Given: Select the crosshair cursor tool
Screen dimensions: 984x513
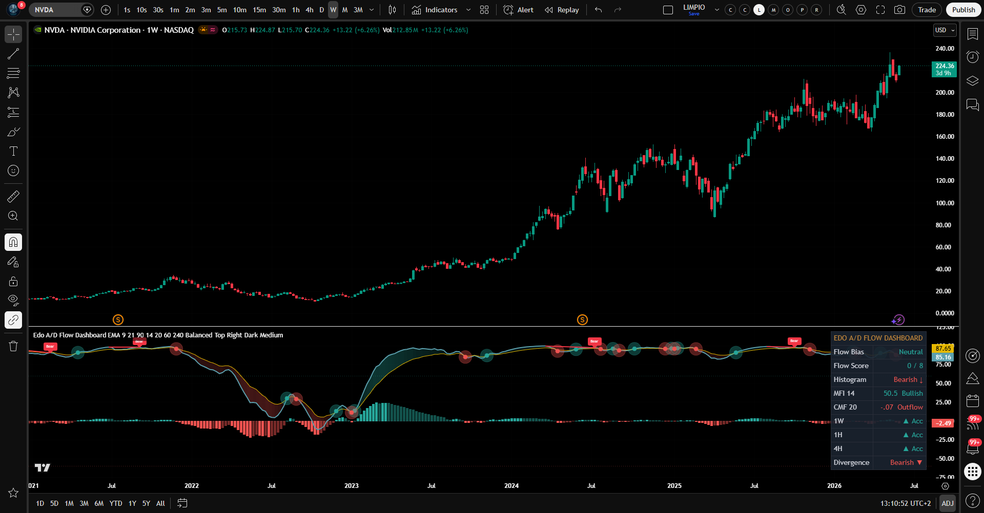Looking at the screenshot, I should click(x=13, y=34).
